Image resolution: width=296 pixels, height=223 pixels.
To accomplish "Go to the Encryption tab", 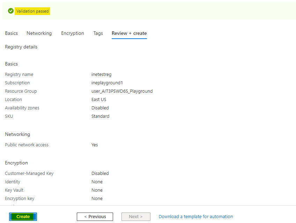I will click(x=73, y=33).
